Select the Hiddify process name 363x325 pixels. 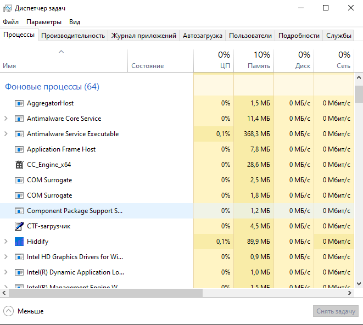tap(37, 242)
